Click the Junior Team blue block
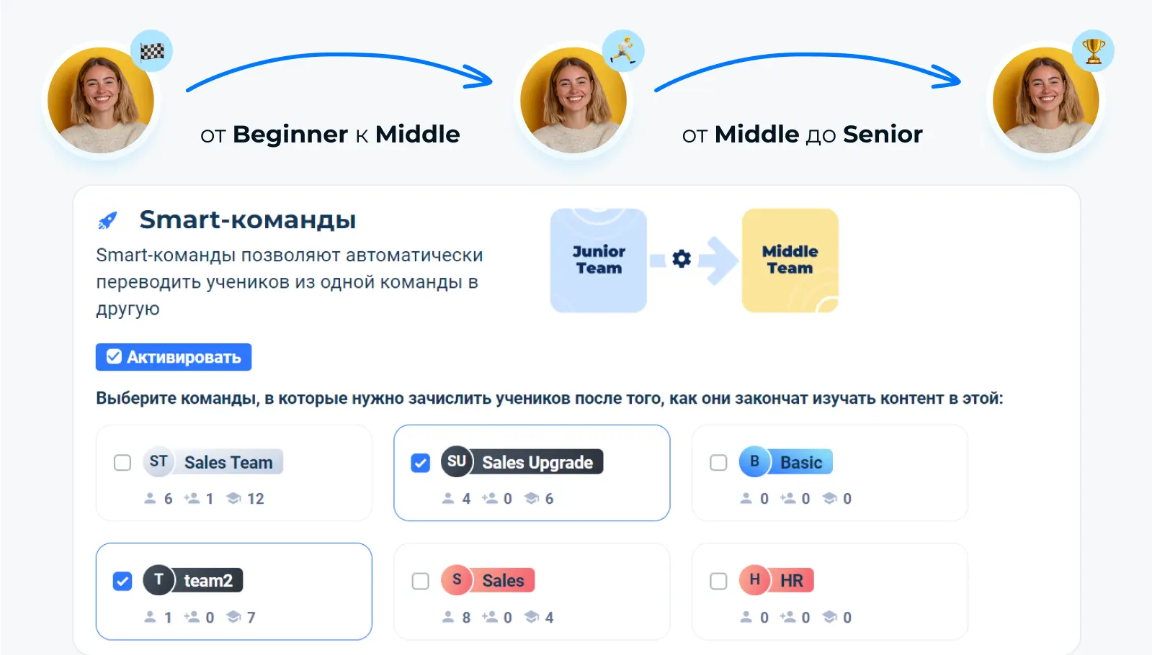Screen dimensions: 1152x655 point(597,260)
